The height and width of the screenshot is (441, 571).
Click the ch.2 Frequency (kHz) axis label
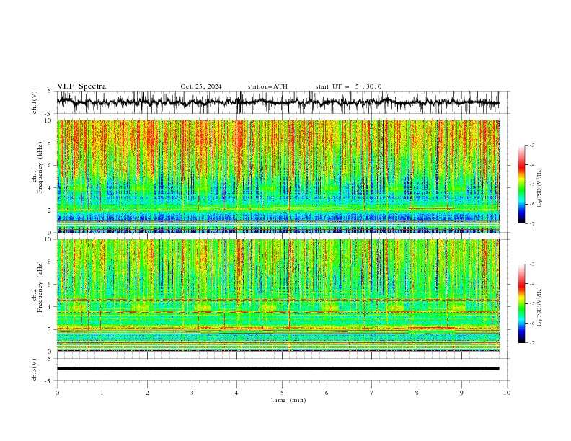coord(37,287)
